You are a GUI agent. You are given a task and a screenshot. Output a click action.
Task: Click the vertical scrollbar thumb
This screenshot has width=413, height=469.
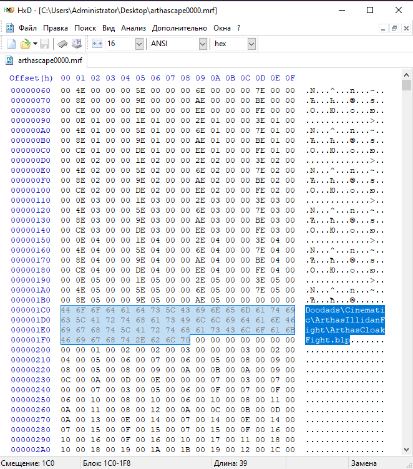(406, 85)
